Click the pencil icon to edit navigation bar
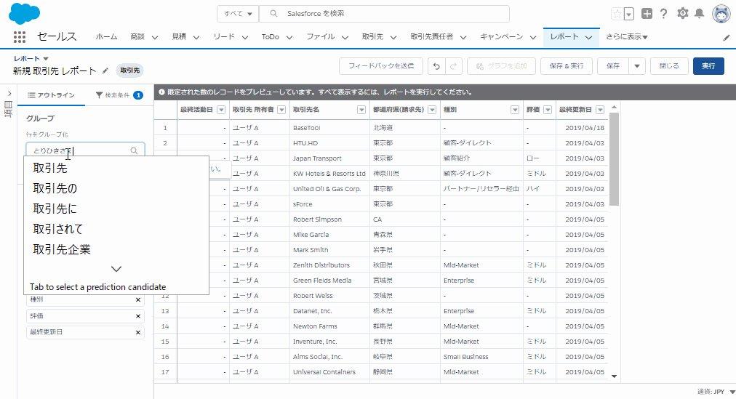 726,38
